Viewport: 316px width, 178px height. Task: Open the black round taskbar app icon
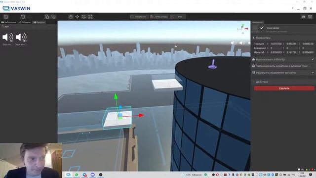pos(101,175)
